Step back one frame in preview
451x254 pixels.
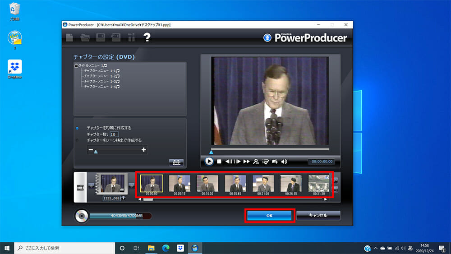click(x=229, y=161)
